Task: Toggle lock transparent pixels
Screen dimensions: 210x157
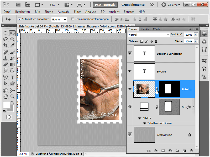Action: click(x=142, y=41)
